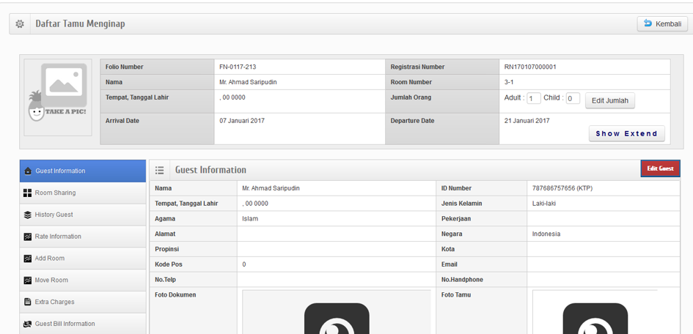Click the History Guest layers icon
Viewport: 693px width, 334px height.
pos(28,215)
